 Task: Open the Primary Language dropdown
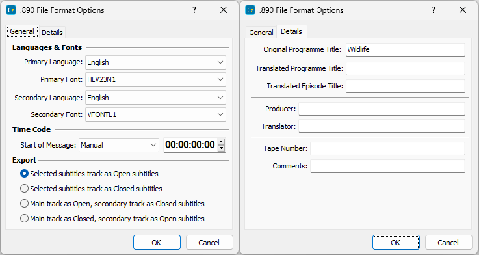tap(155, 62)
